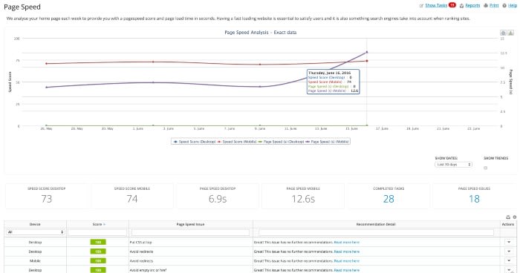Open Read more here for Put CSS at top

(x=347, y=243)
